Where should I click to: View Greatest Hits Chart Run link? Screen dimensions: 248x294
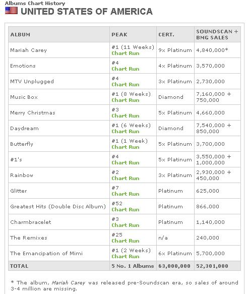(x=126, y=209)
